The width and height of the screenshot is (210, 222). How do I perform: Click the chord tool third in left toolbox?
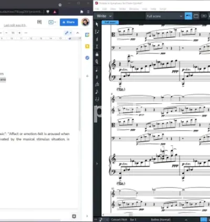coord(97,39)
